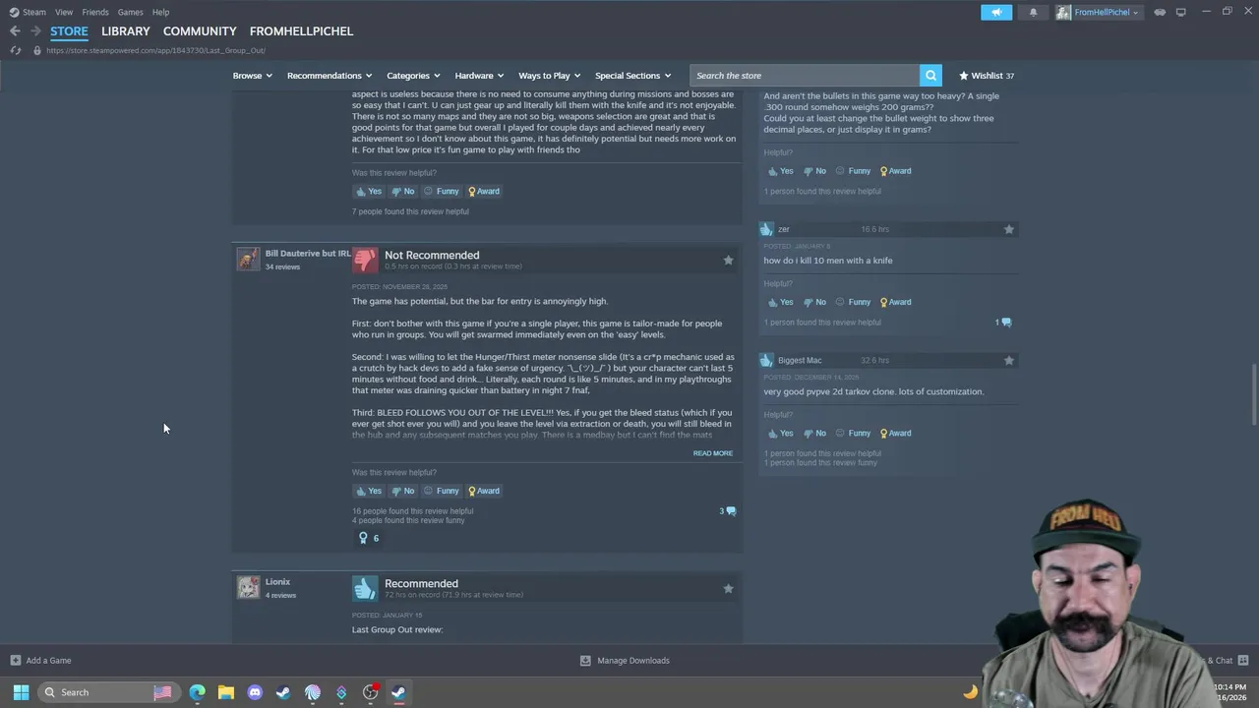This screenshot has height=708, width=1259.
Task: Favorite zer's review with star icon
Action: click(x=1008, y=229)
